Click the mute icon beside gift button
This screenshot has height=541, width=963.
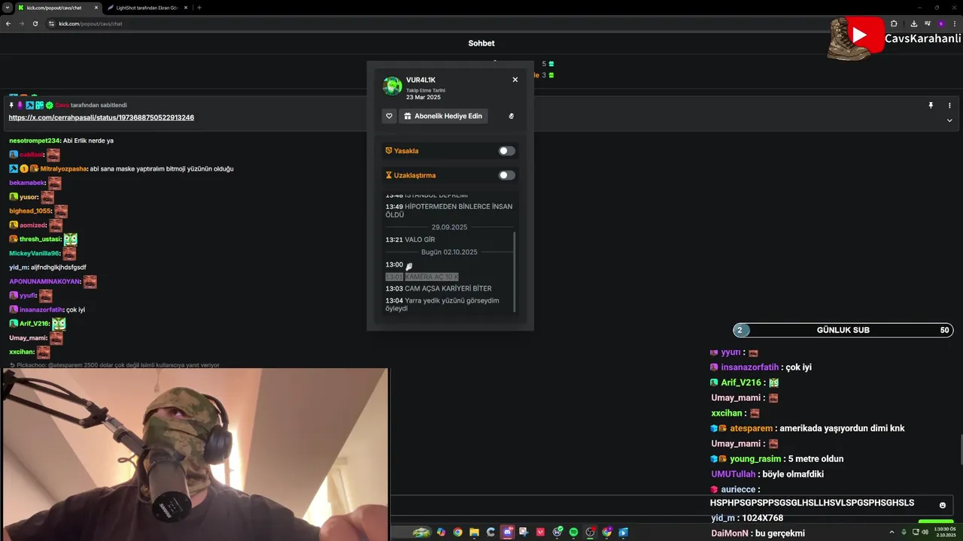pos(511,116)
